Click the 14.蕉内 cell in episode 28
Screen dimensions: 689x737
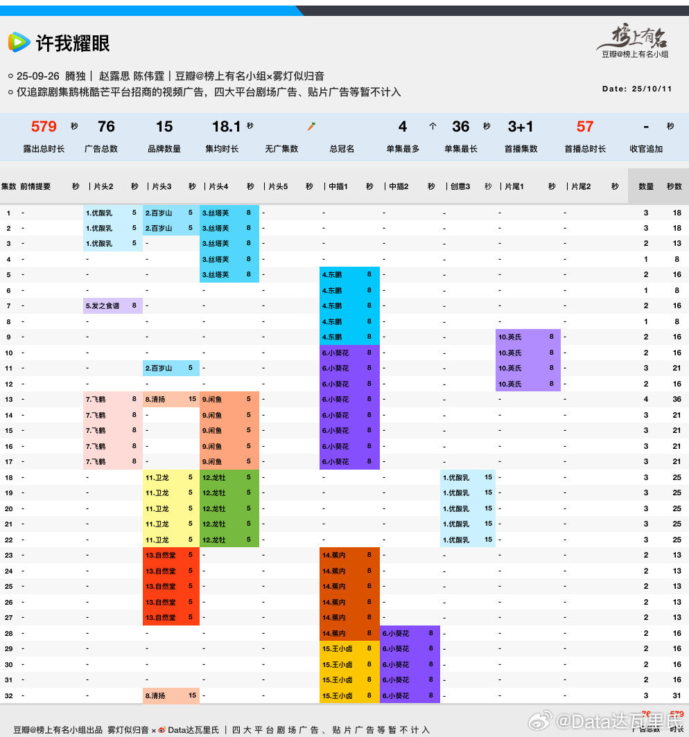pyautogui.click(x=349, y=633)
